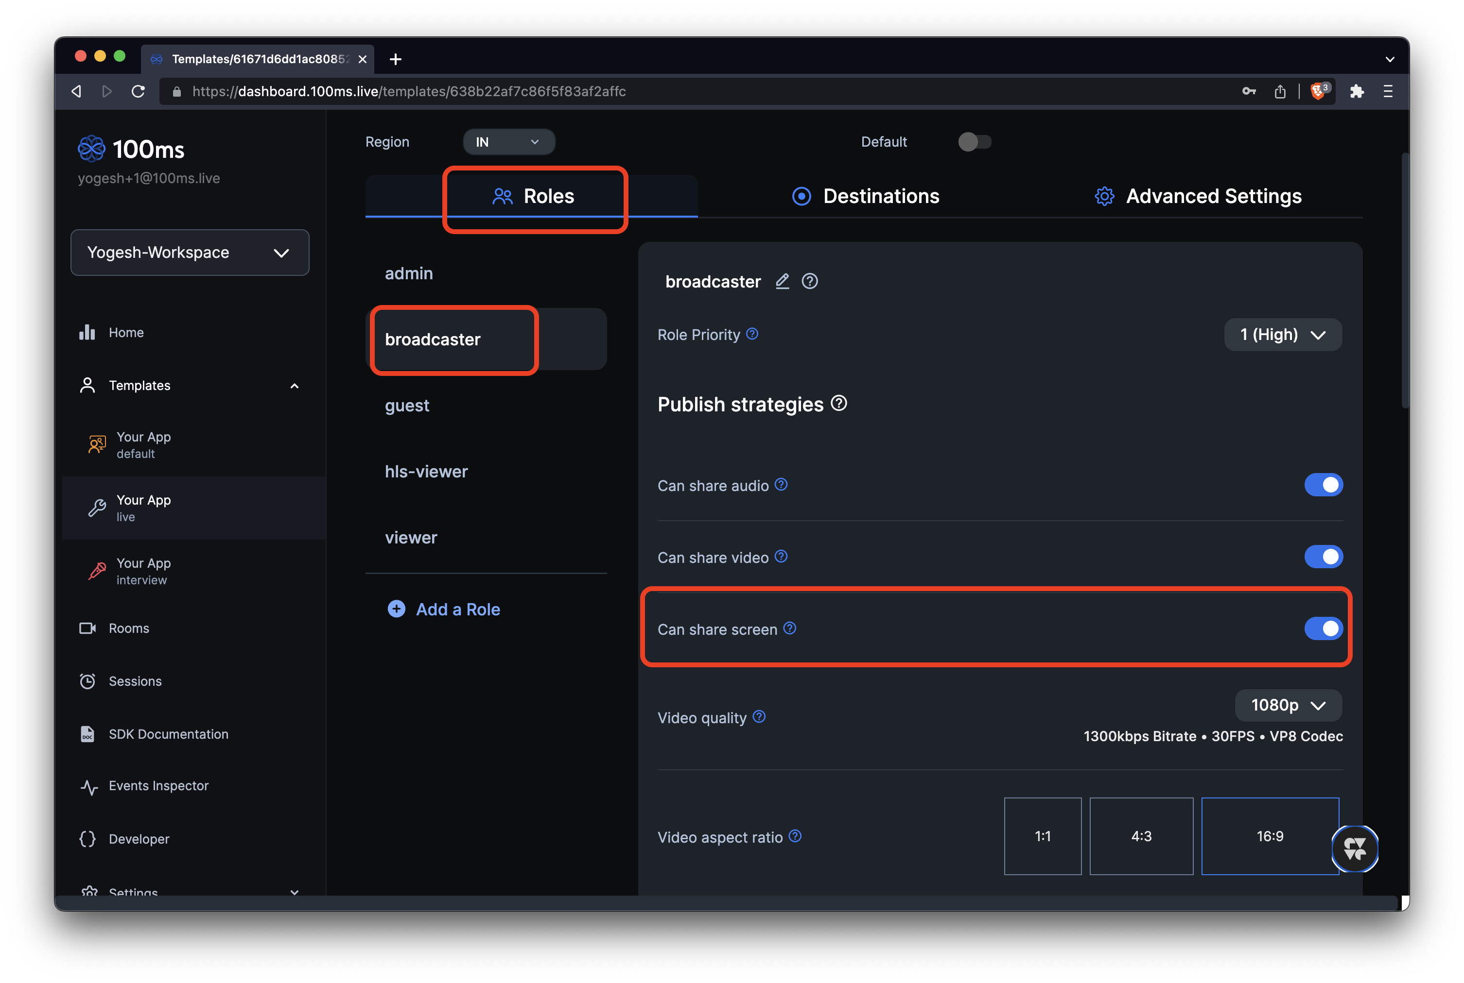Disable Can share audio
1464x983 pixels.
click(1324, 485)
